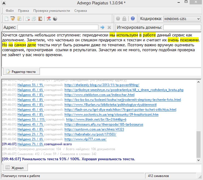Open the zhelezniy-blog.ru powerlifting link

point(102,85)
